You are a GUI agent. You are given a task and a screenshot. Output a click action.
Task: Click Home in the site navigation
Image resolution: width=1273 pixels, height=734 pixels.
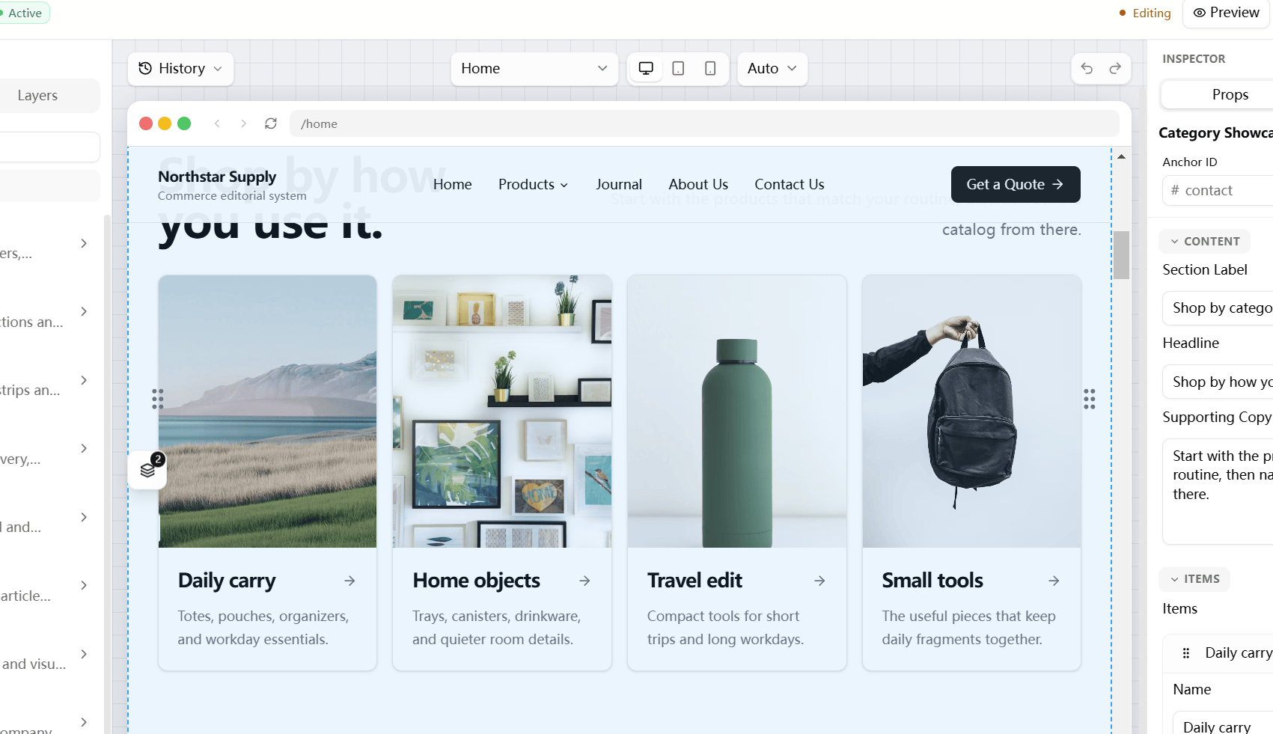tap(453, 184)
